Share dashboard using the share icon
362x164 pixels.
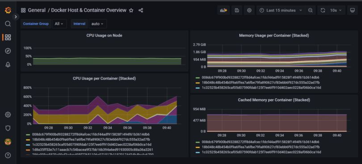(141, 10)
